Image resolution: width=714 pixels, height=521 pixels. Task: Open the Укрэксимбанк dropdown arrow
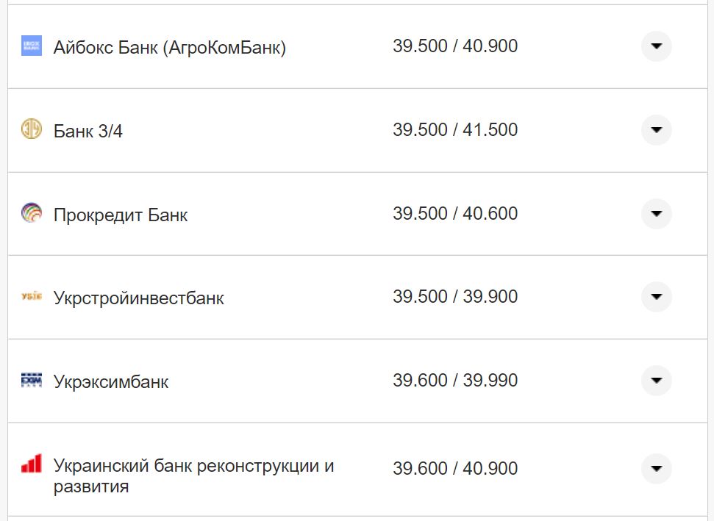click(655, 381)
